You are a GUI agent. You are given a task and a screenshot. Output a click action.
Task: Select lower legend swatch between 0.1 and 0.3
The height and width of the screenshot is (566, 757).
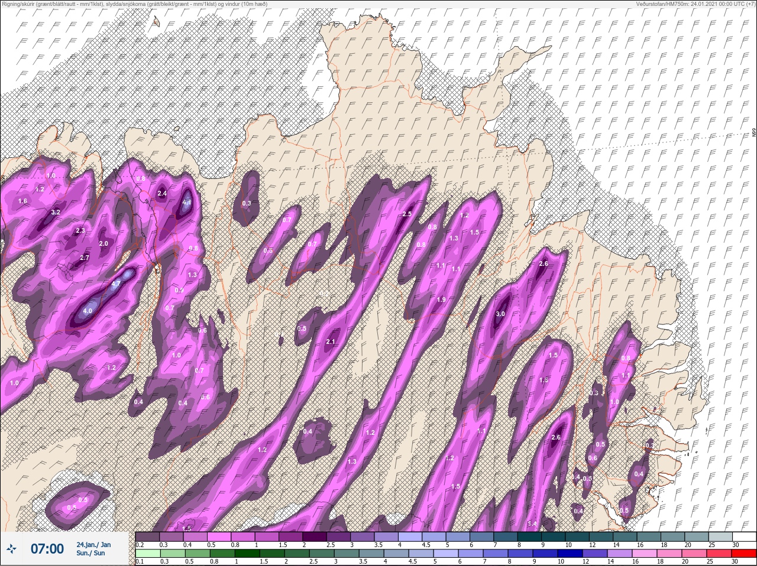click(147, 554)
